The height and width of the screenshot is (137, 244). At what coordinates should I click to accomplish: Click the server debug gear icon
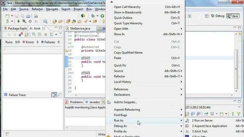pos(24,21)
